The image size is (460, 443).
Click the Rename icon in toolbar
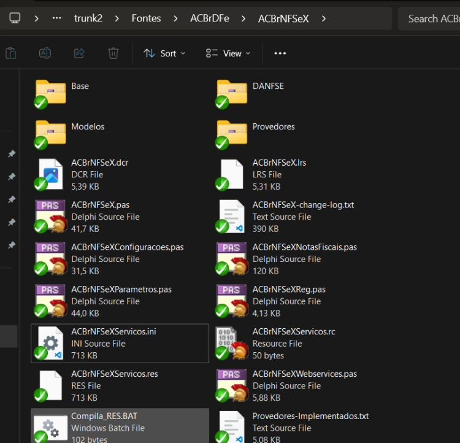click(45, 53)
